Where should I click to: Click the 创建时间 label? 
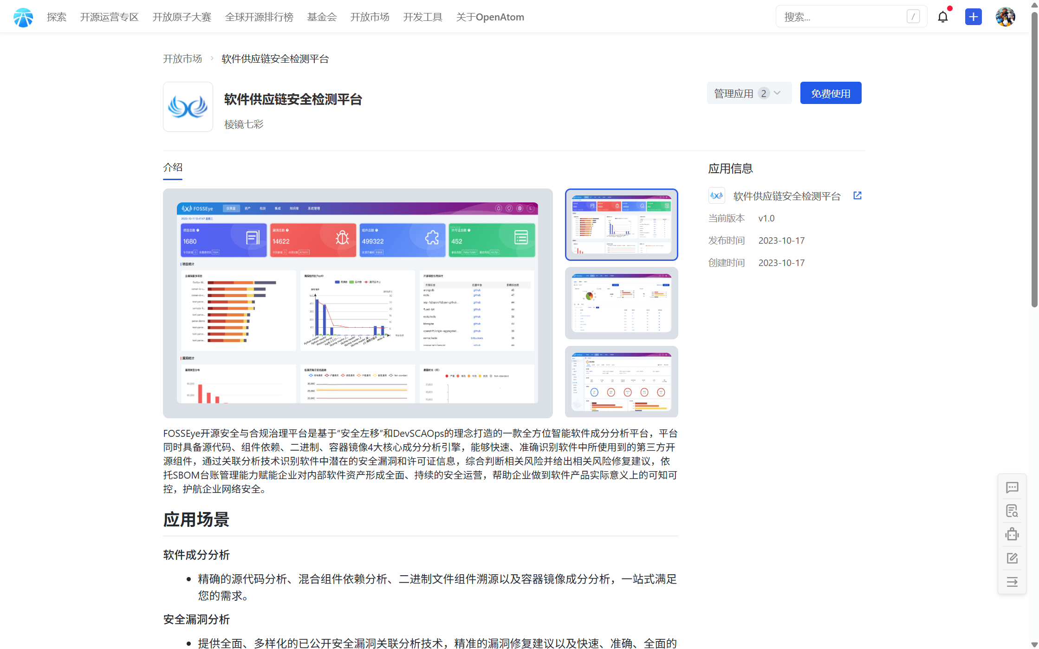(x=727, y=263)
